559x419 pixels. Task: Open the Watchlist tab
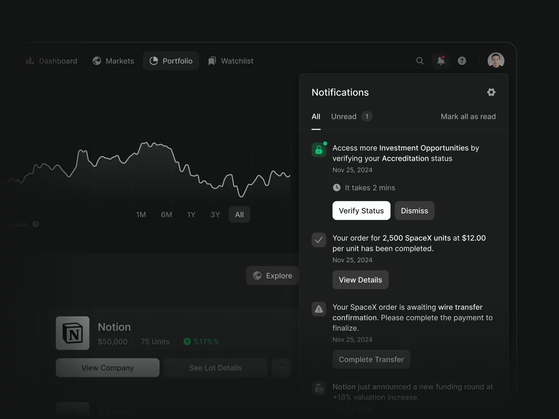pyautogui.click(x=231, y=61)
